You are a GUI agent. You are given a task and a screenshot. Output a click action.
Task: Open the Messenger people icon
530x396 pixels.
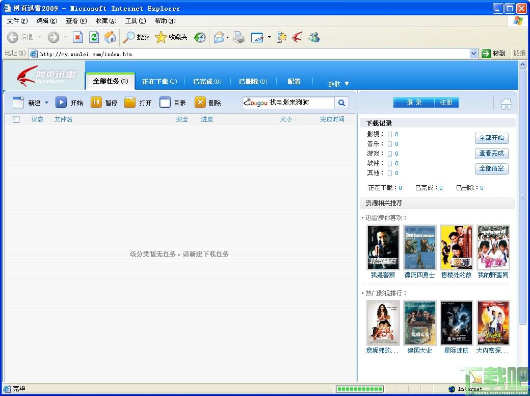(314, 37)
